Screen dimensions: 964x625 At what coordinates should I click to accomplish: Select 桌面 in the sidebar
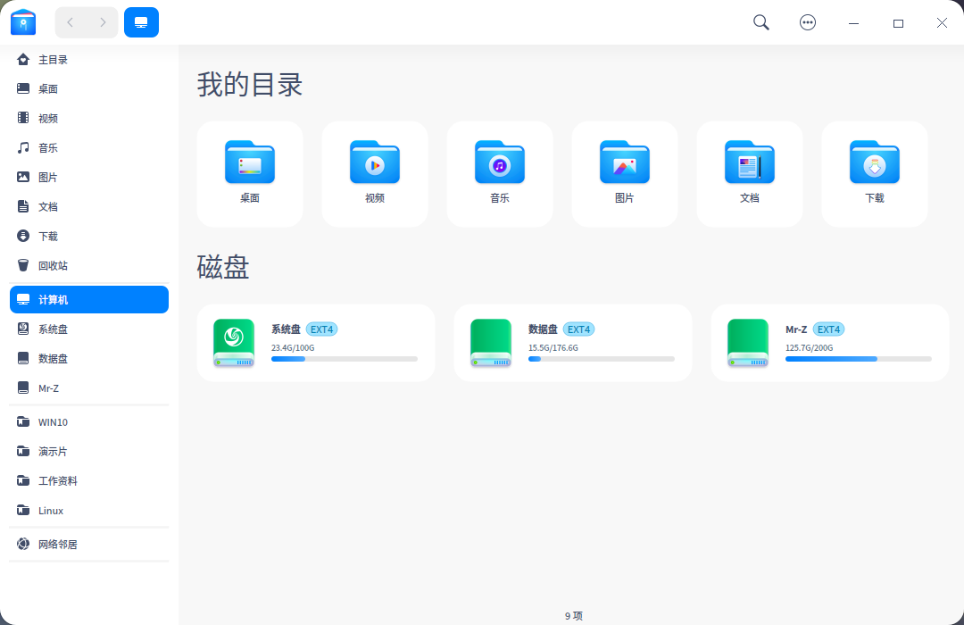[x=89, y=88]
